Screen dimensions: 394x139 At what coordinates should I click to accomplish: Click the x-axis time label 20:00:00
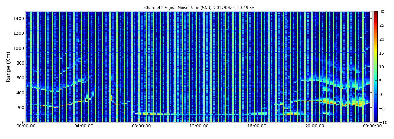coord(314,126)
